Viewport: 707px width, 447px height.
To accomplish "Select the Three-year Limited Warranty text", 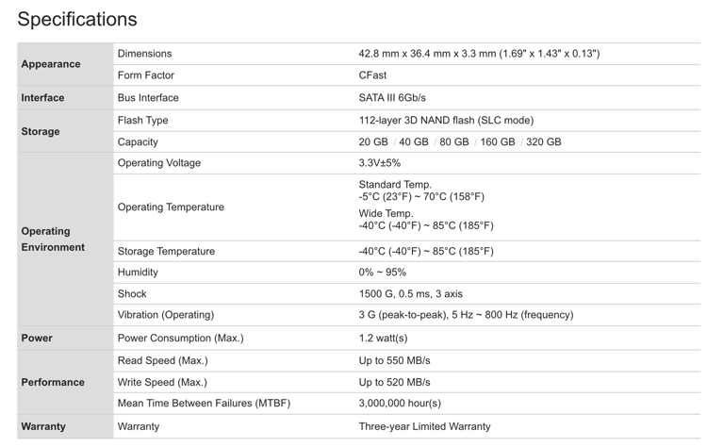I will click(424, 426).
